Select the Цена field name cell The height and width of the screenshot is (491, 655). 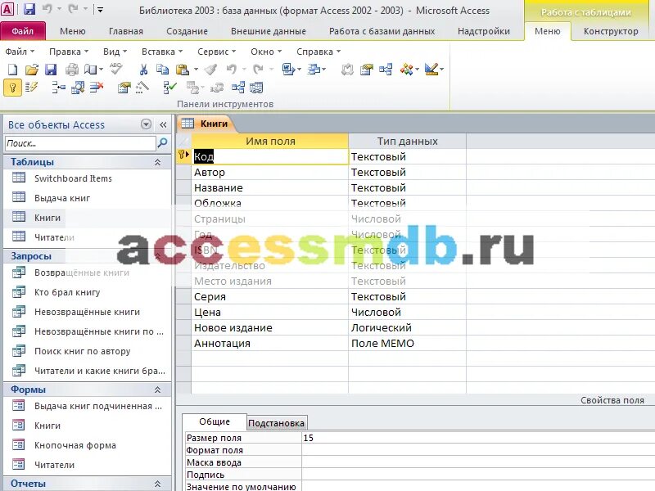click(269, 313)
